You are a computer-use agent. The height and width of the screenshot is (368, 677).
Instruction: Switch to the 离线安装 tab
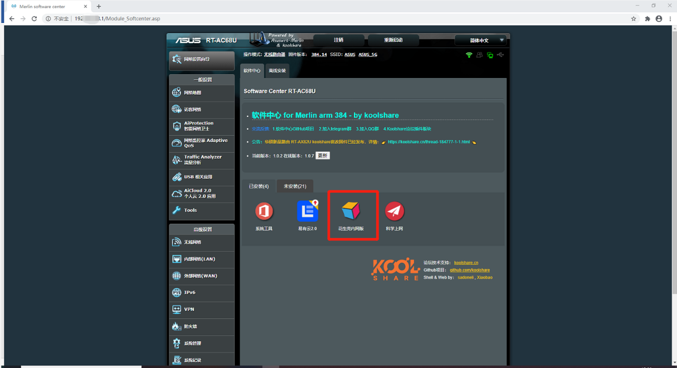click(x=277, y=71)
